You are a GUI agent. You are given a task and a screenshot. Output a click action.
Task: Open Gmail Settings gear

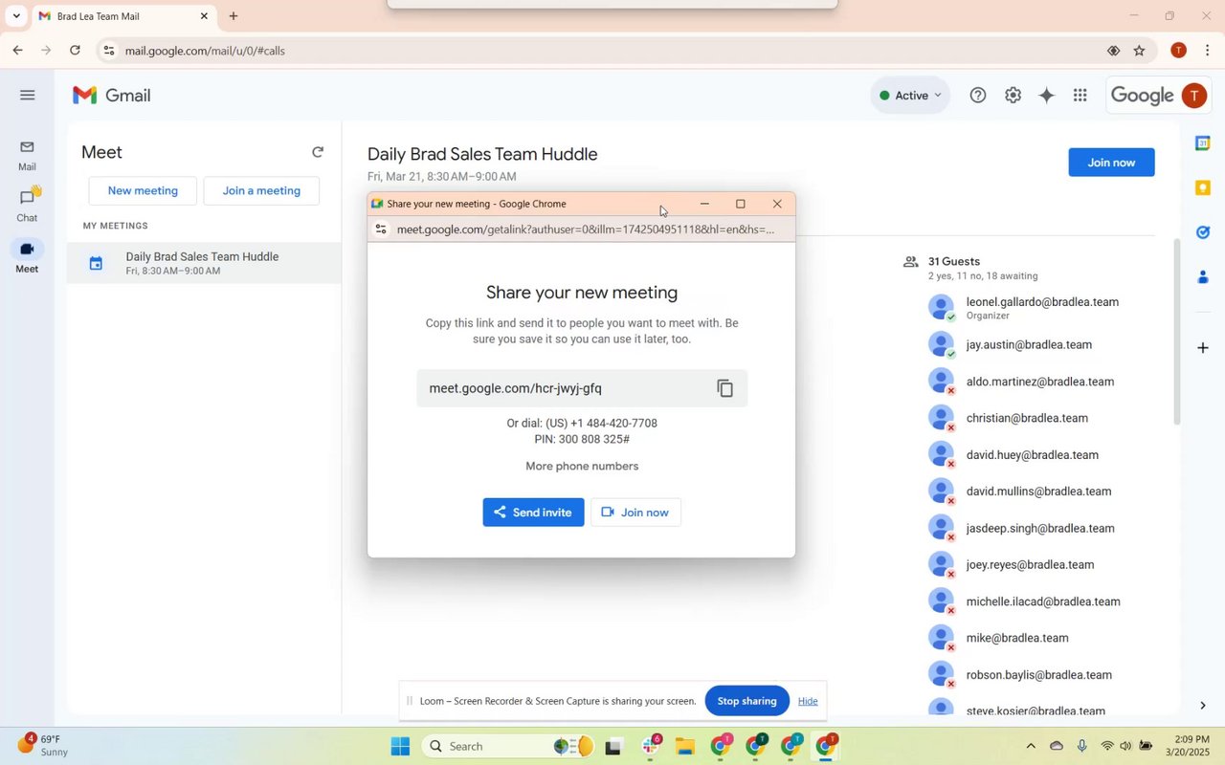point(1013,95)
